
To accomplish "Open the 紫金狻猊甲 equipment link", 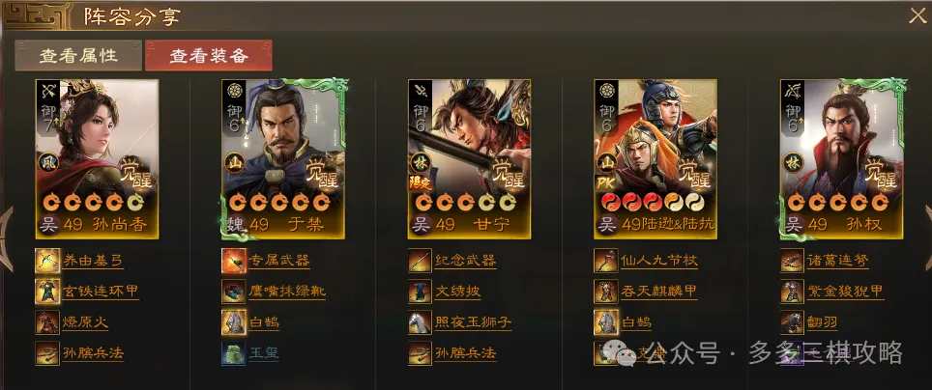I will 845,292.
